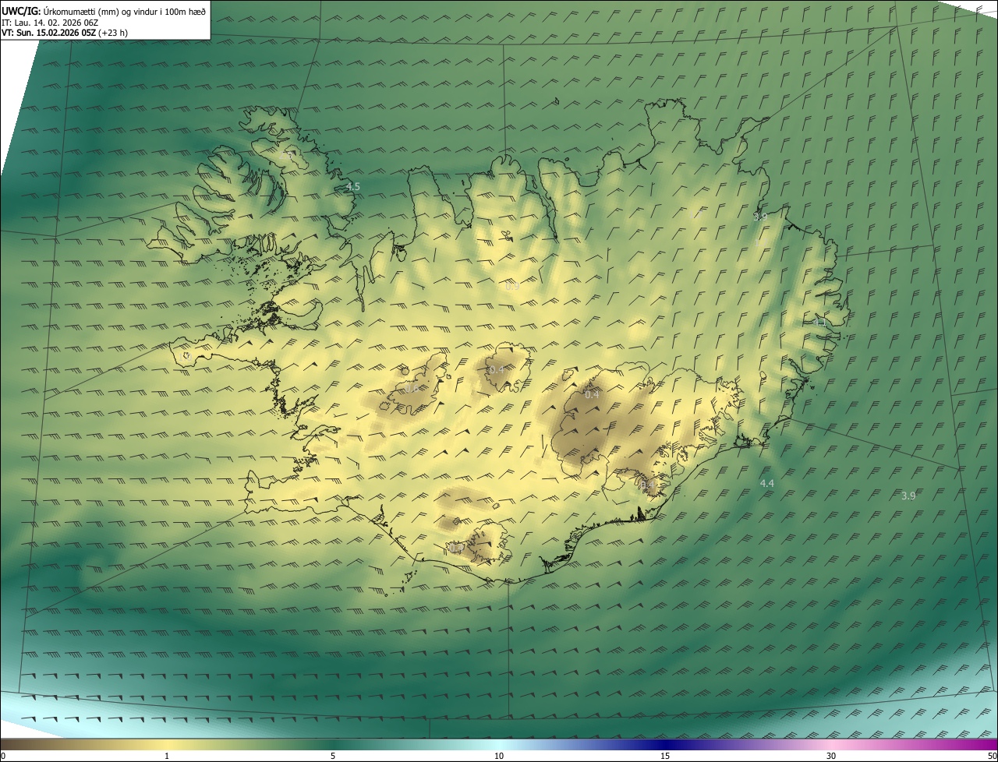Click the title "Úrkomumætti (mm) og vindur i 100m hæð"
The width and height of the screenshot is (998, 762).
125,11
